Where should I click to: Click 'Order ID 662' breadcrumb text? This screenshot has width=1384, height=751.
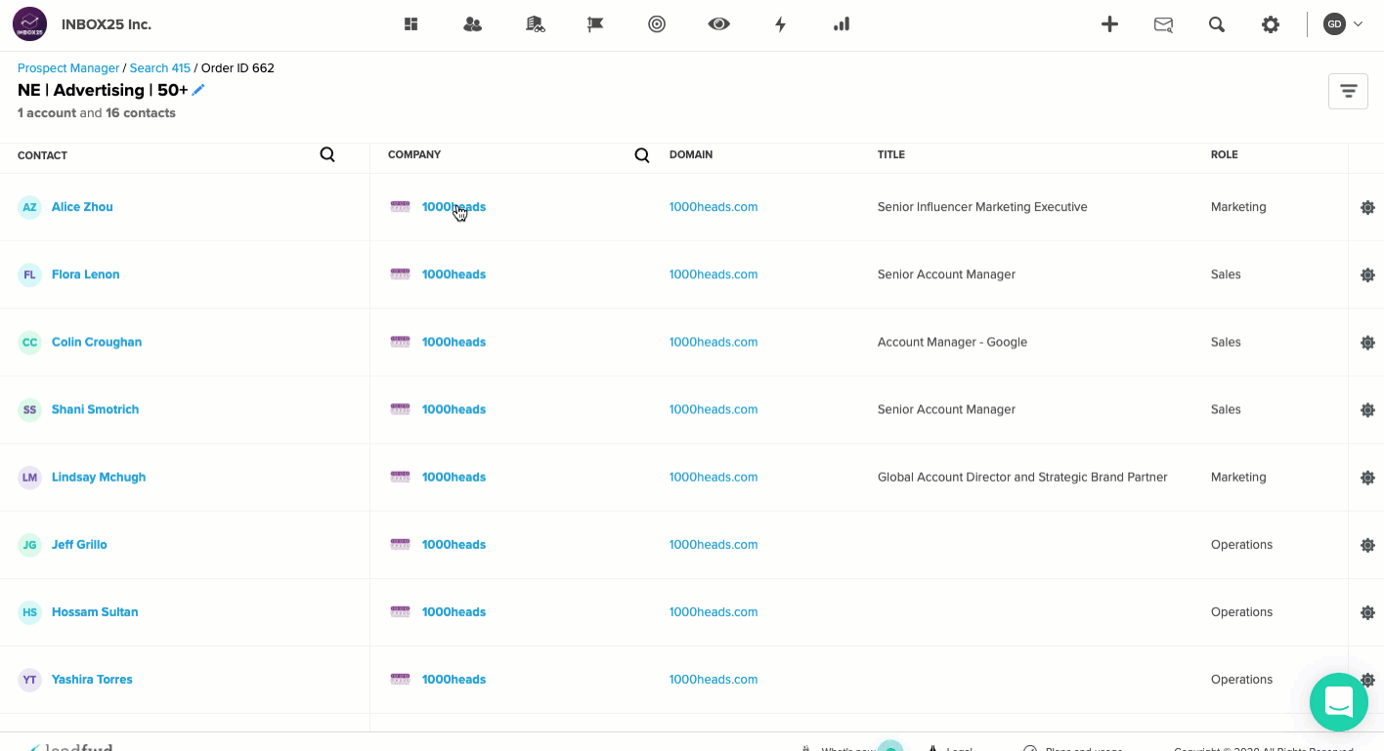[x=238, y=68]
